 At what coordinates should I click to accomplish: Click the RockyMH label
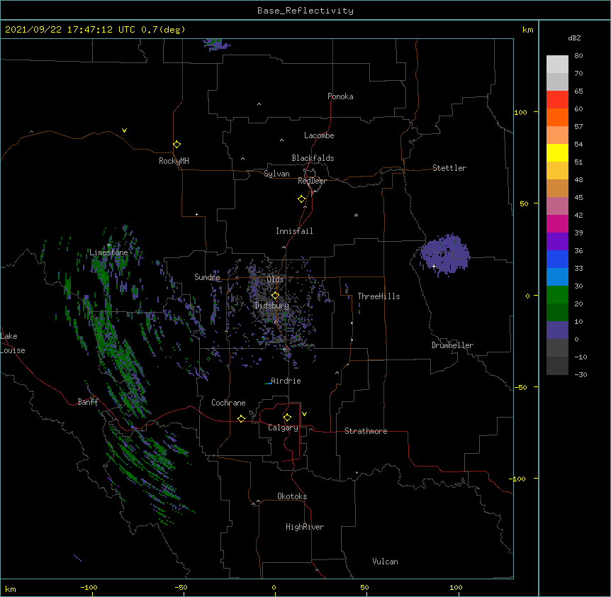[x=174, y=161]
